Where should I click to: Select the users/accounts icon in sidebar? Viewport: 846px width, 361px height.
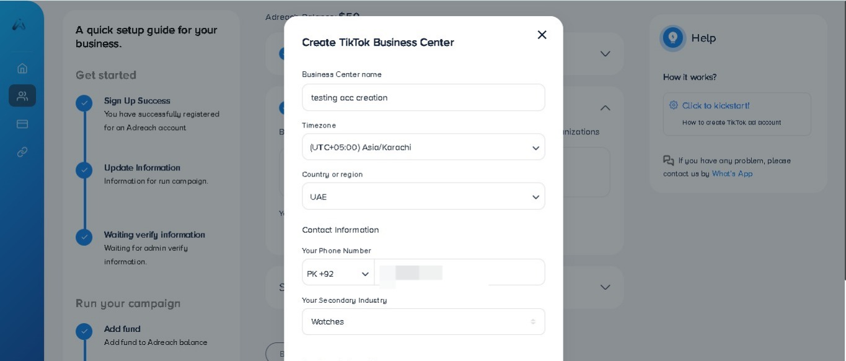(22, 96)
